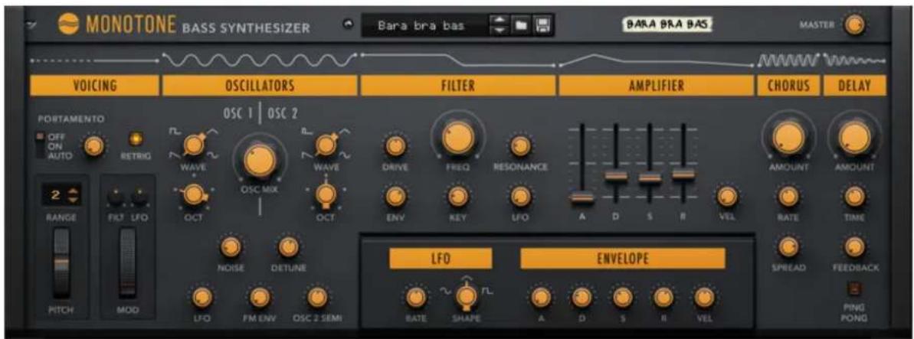
Task: Click the Chorus Spread knob
Action: tap(788, 247)
